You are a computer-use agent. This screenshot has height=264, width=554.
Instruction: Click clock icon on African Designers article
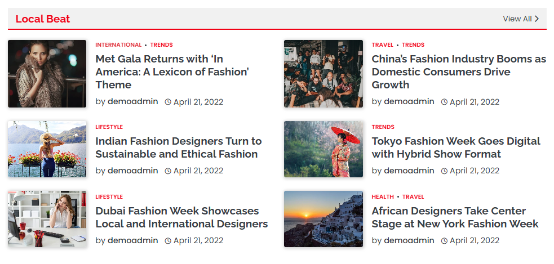pyautogui.click(x=444, y=241)
